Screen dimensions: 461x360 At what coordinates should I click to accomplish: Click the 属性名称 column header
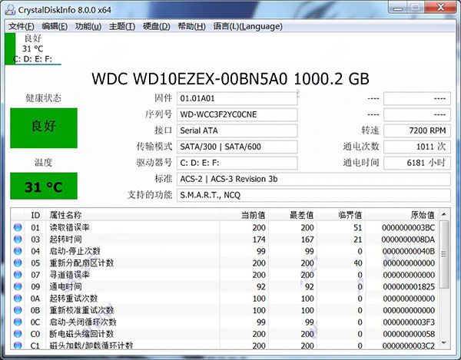click(x=133, y=215)
